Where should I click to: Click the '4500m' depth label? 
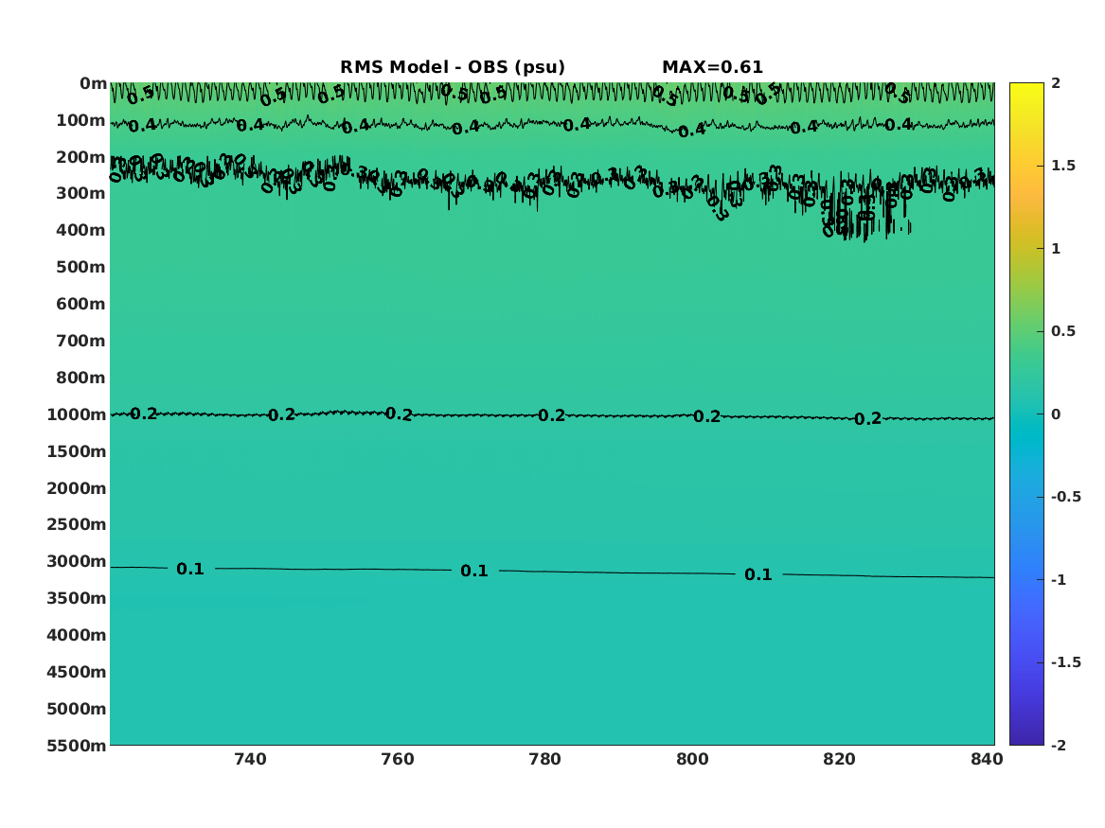(76, 672)
